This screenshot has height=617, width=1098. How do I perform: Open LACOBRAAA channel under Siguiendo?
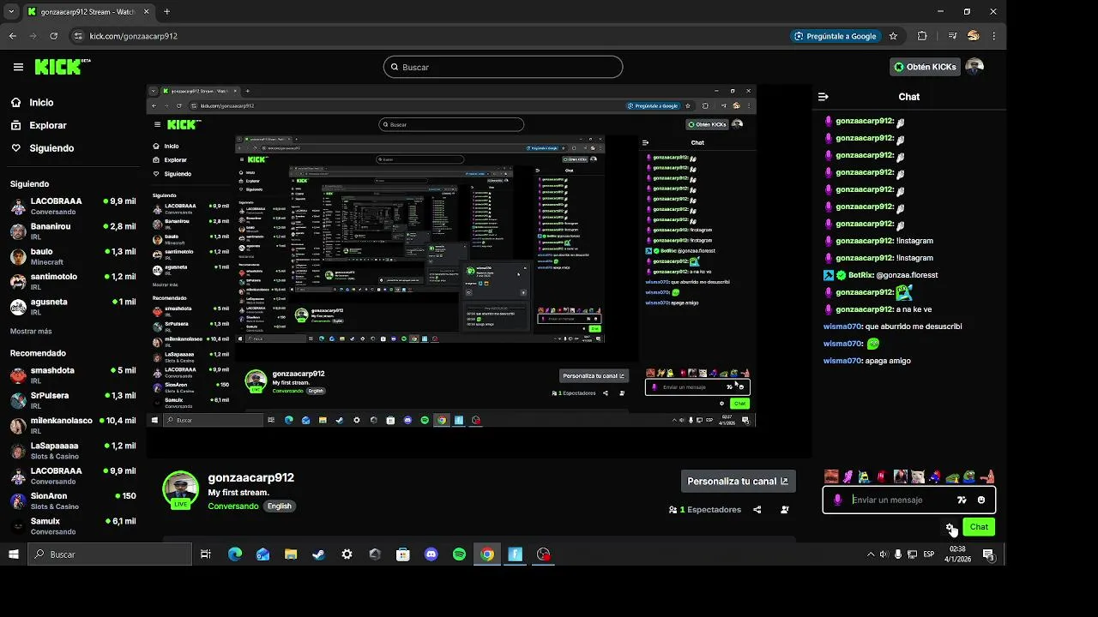[x=73, y=207]
